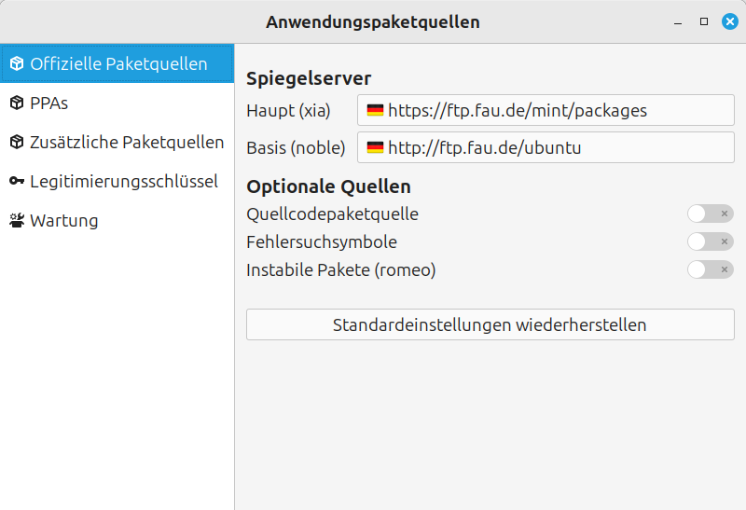Image resolution: width=746 pixels, height=510 pixels.
Task: Go to the Wartung section
Action: pos(63,221)
